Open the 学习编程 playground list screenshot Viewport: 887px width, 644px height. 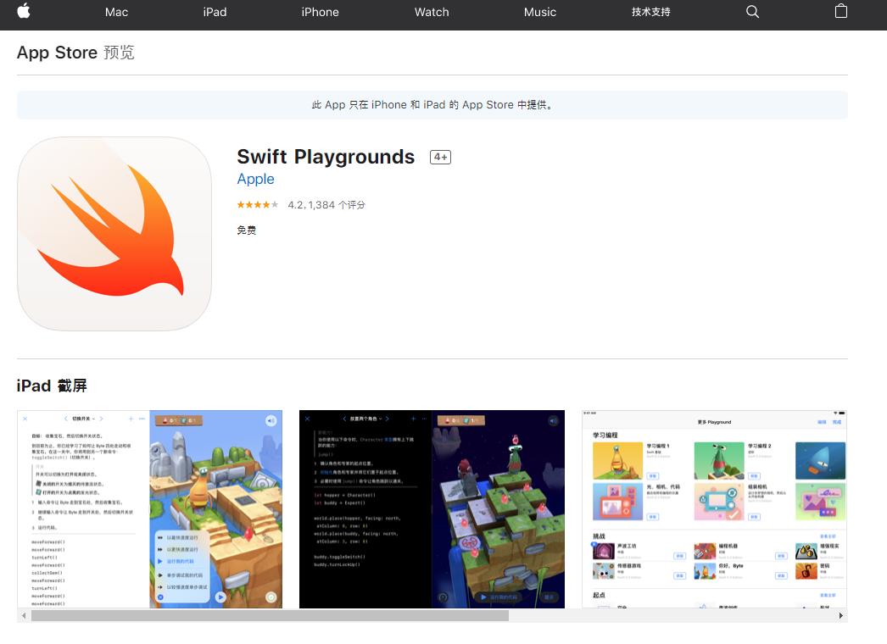pos(714,509)
